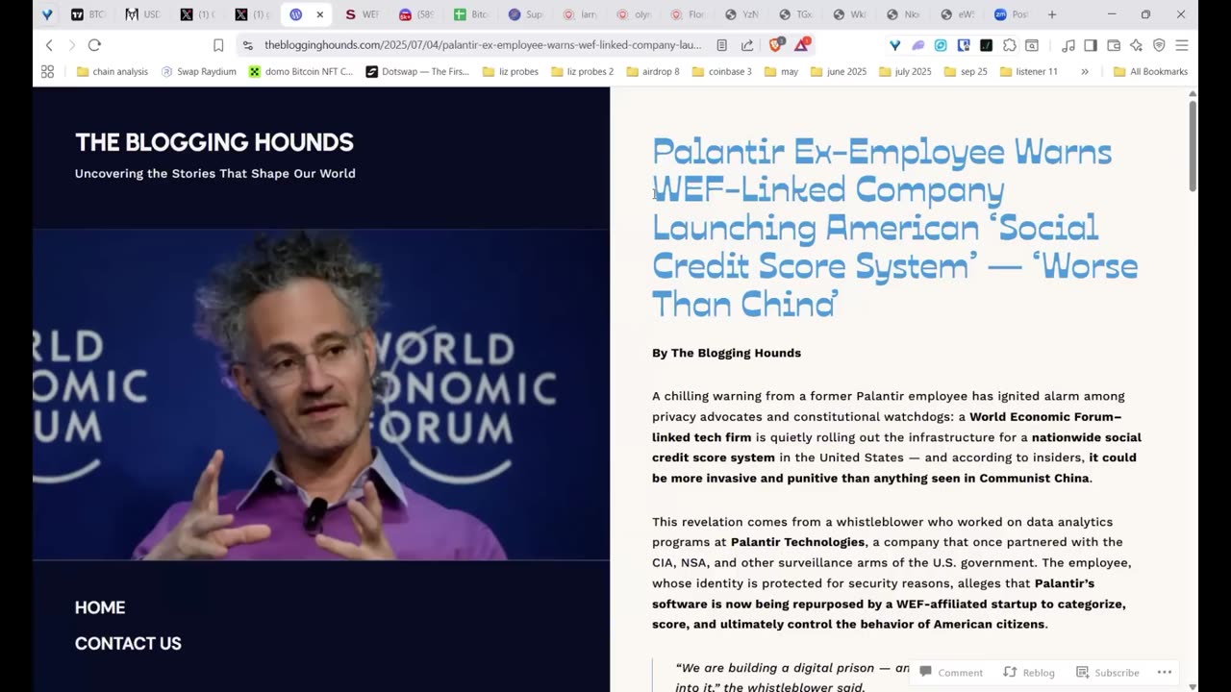Open the sep 25 bookmark folder
Image resolution: width=1231 pixels, height=692 pixels.
(967, 71)
